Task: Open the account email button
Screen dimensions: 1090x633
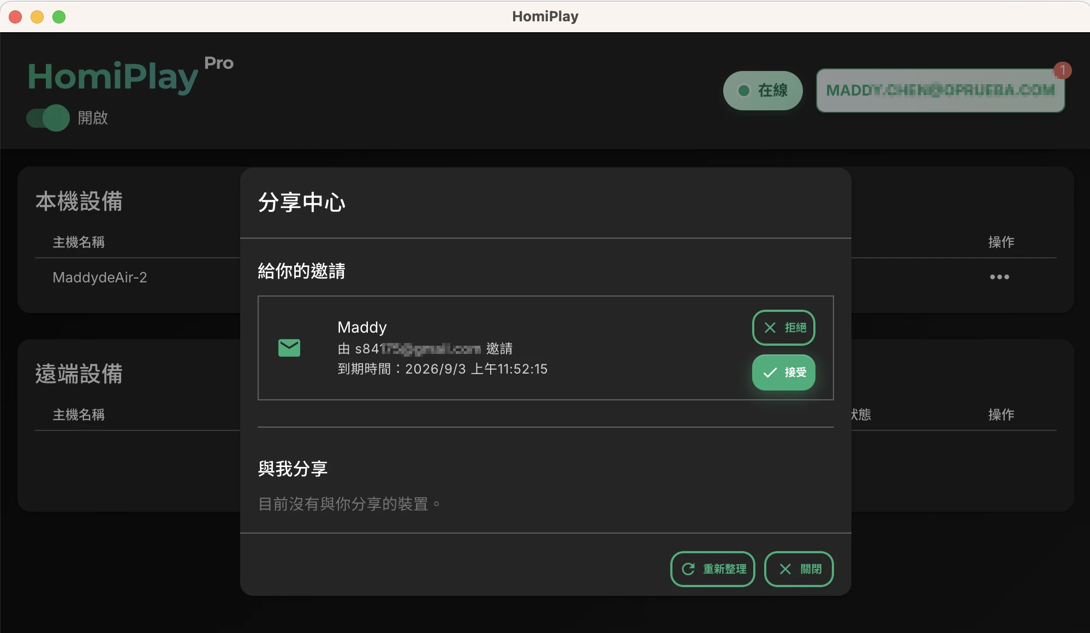Action: point(940,91)
